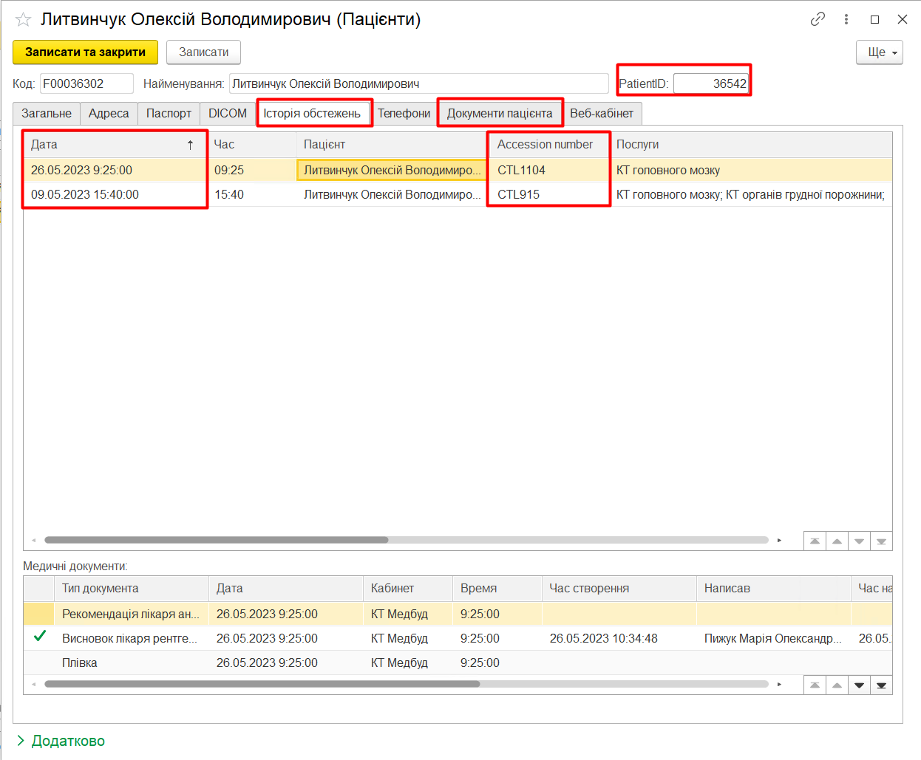Screen dimensions: 921x760
Task: Switch to the Документи пацієнта tab
Action: (500, 113)
